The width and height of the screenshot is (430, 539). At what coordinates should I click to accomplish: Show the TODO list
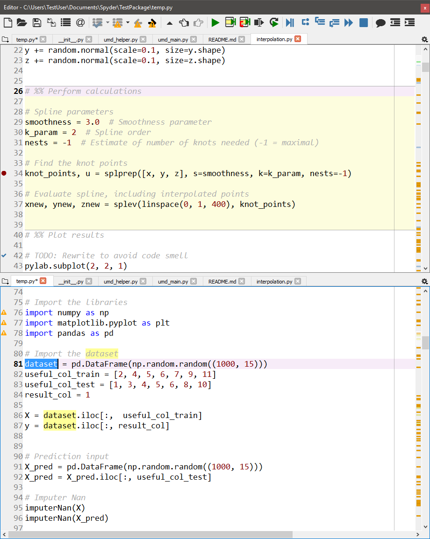tap(98, 23)
